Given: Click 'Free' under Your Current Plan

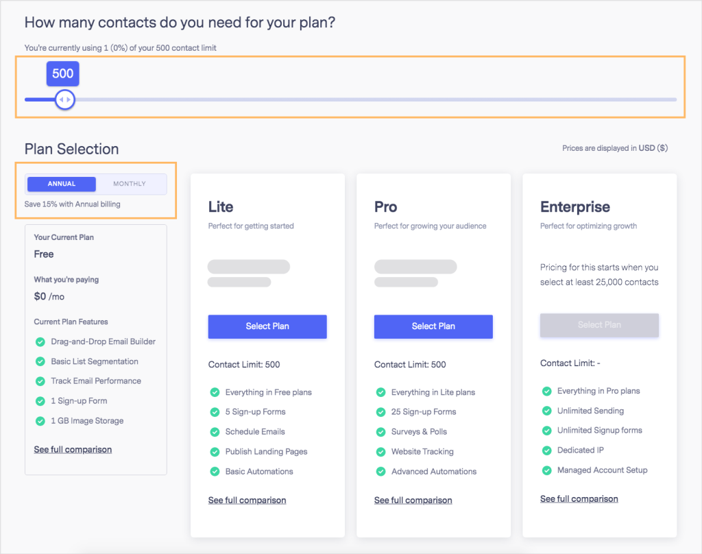Looking at the screenshot, I should [x=44, y=254].
